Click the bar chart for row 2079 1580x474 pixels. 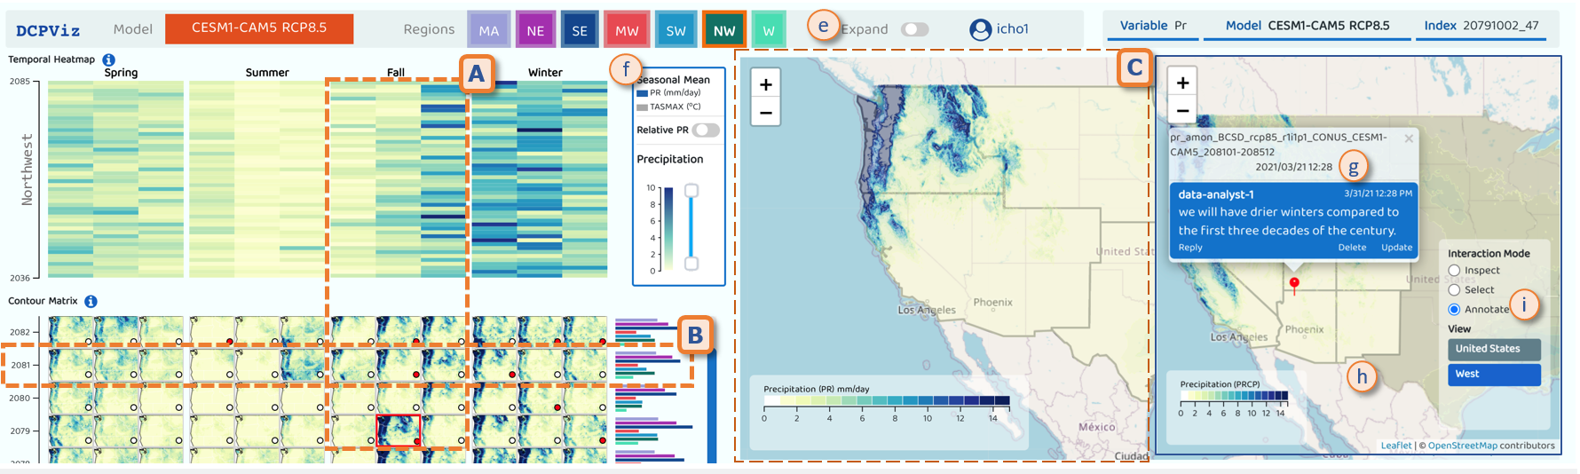tap(653, 431)
